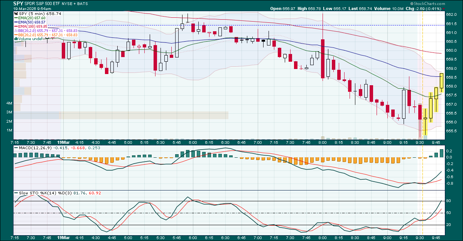Click the blue EMA(50) line swatch

[x=16, y=22]
